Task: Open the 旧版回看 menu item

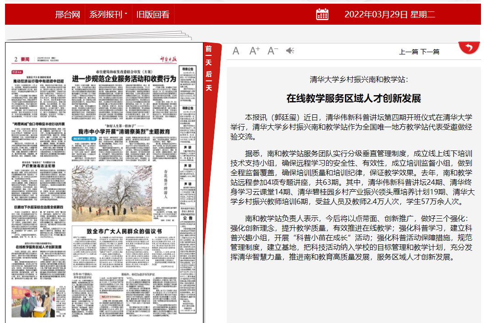Action: click(153, 14)
